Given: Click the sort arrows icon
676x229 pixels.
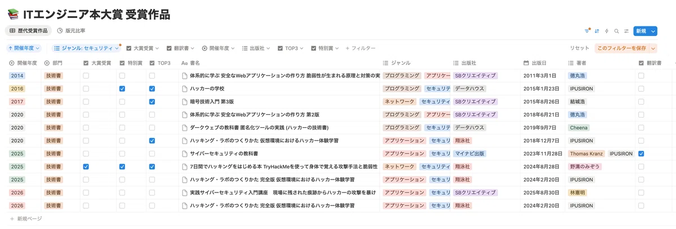Looking at the screenshot, I should [x=597, y=31].
